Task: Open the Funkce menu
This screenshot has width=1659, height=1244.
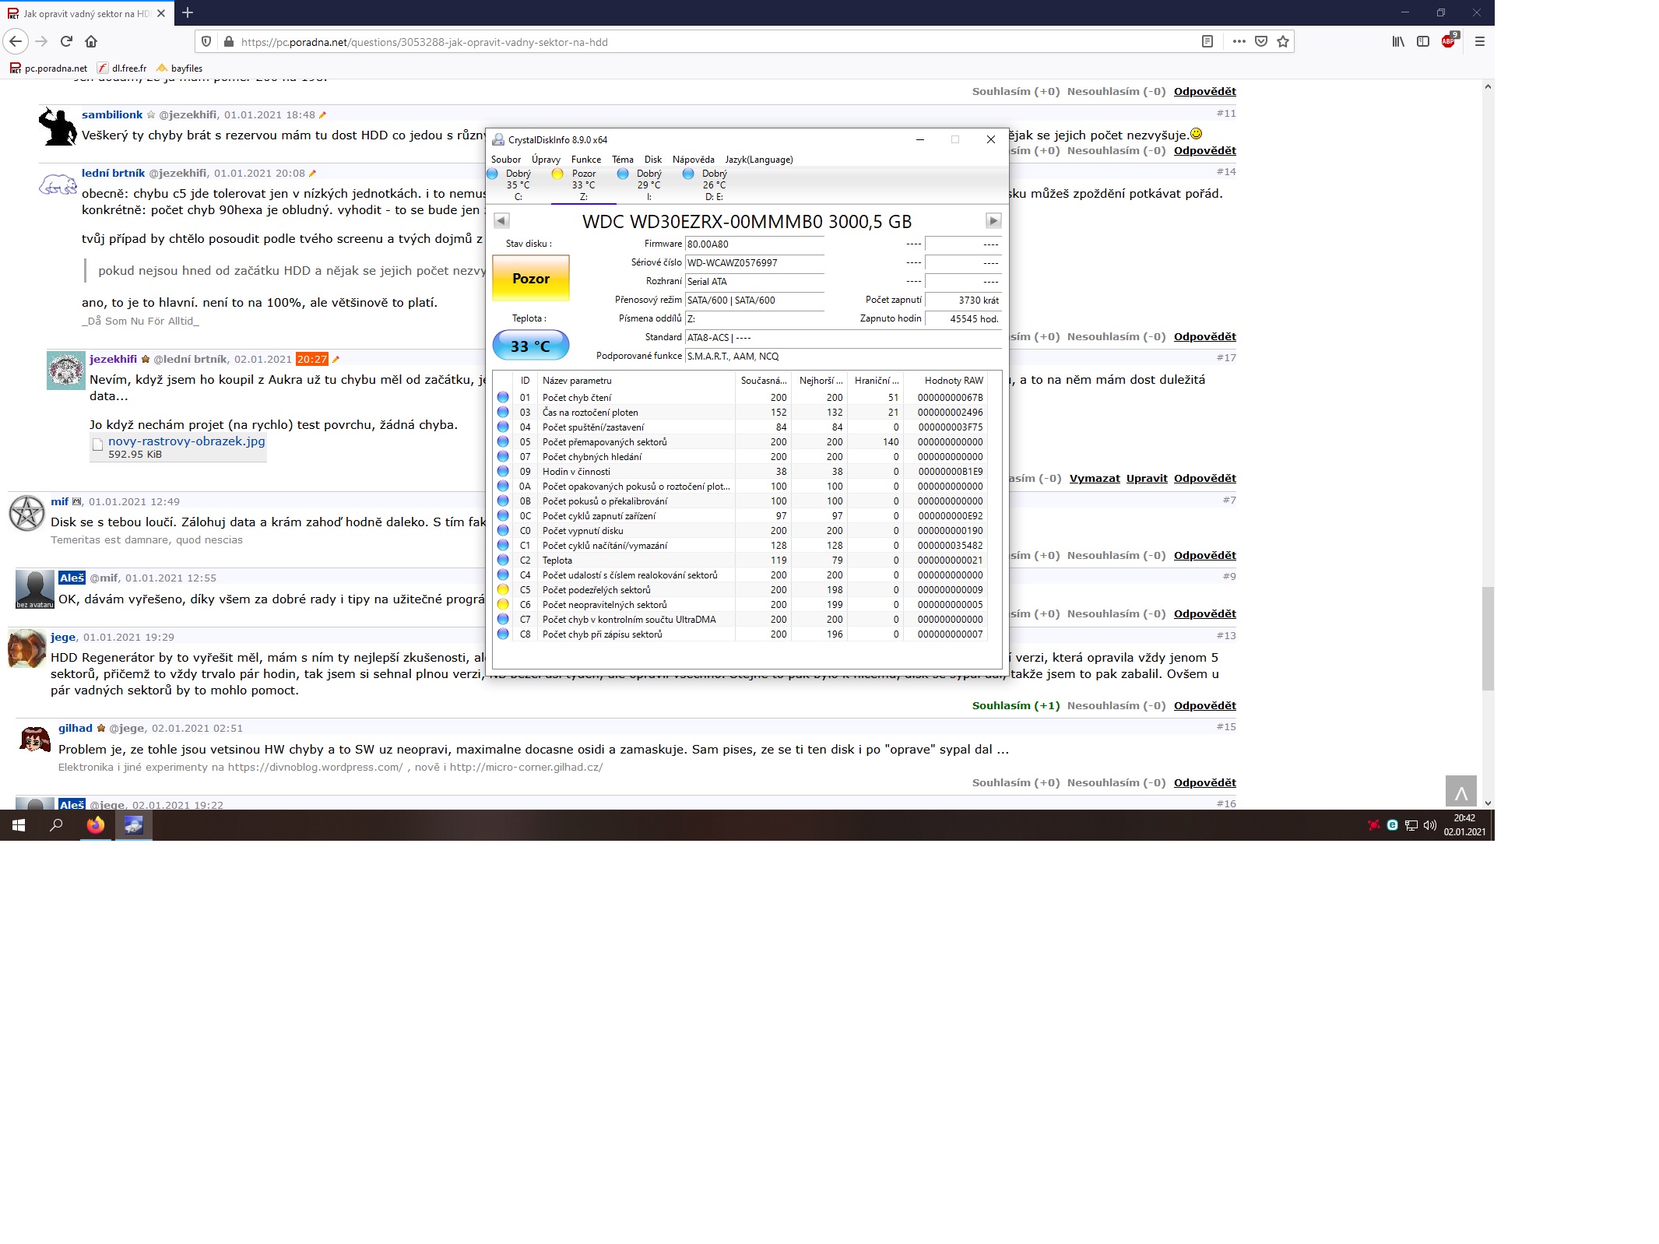Action: pos(585,160)
